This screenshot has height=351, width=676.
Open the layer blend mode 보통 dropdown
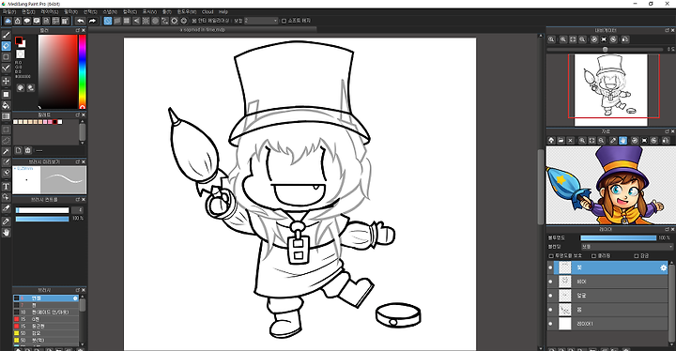point(626,247)
